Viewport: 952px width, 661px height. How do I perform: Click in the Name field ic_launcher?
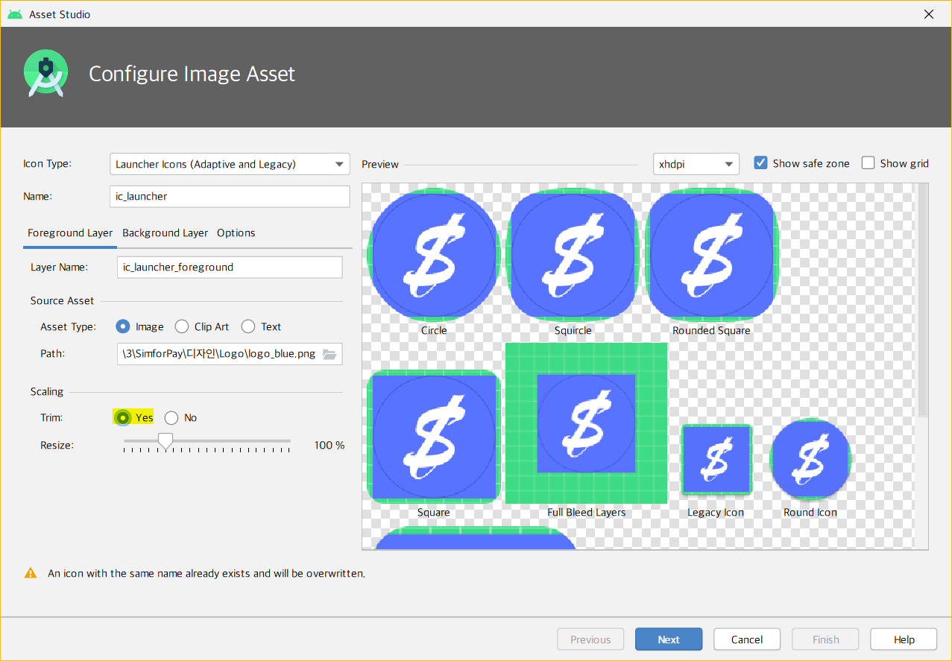click(x=230, y=197)
